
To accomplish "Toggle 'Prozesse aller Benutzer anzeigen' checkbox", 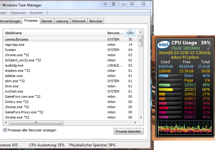I will coord(5,130).
